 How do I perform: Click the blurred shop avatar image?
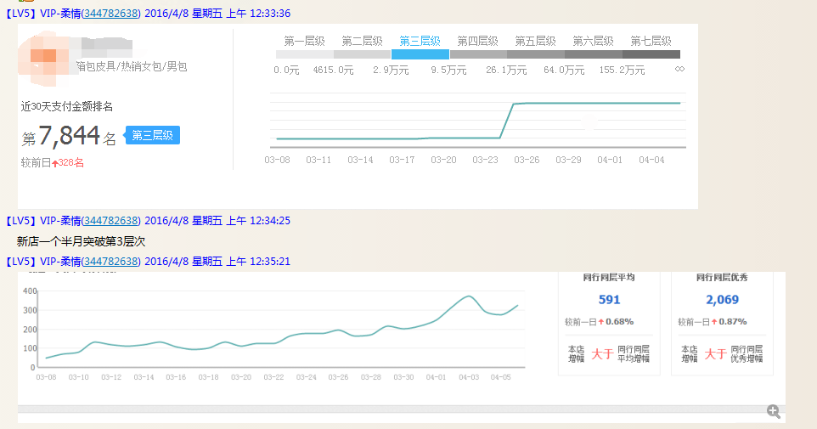click(44, 56)
